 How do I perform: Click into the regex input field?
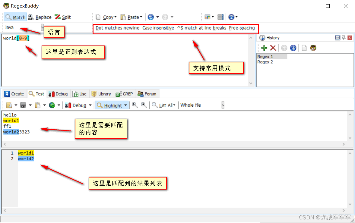[x=125, y=60]
